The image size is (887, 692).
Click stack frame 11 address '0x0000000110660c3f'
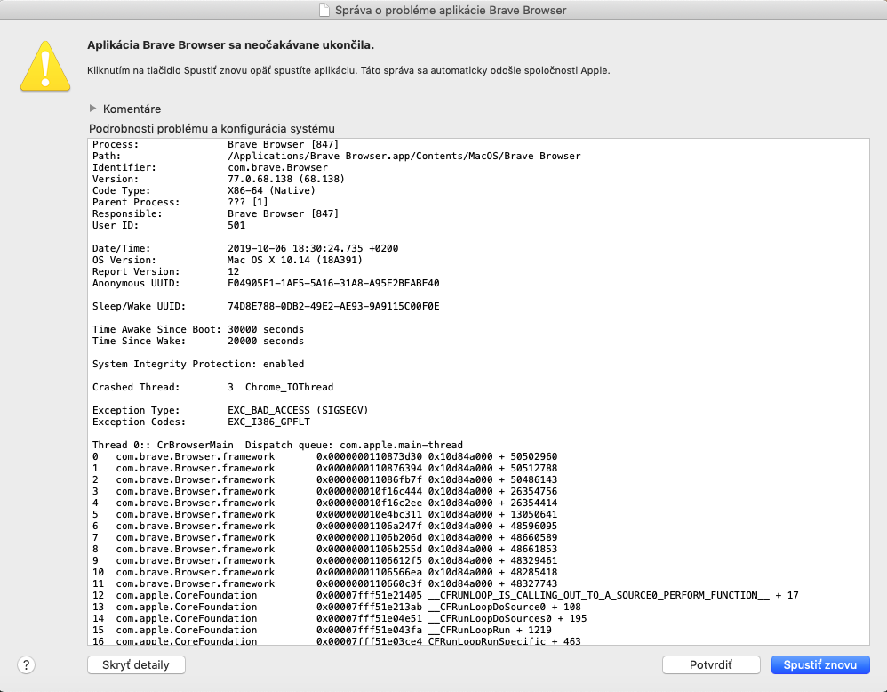(369, 583)
